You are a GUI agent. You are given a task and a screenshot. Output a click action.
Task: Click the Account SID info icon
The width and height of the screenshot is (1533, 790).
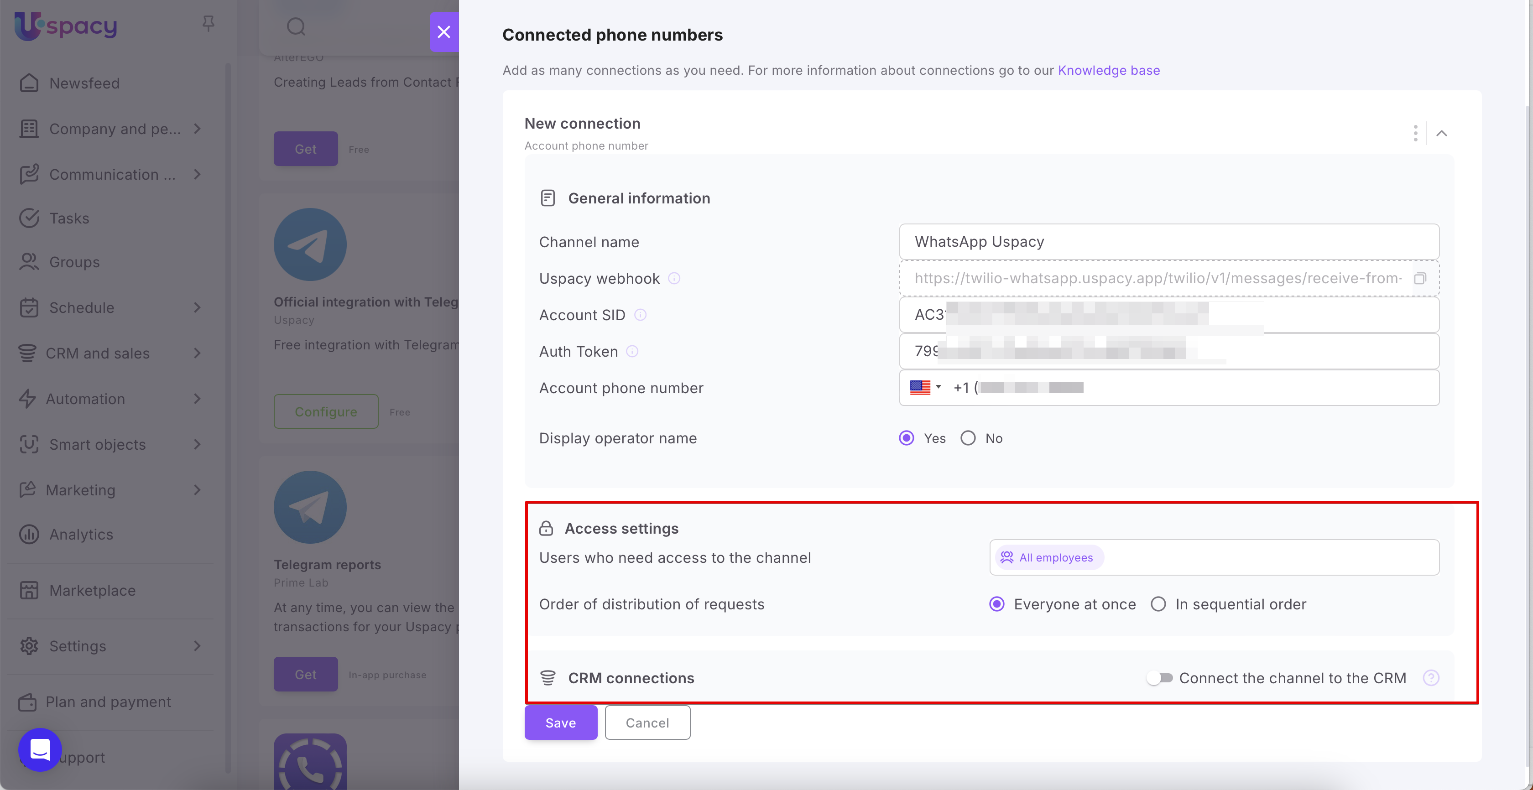pyautogui.click(x=640, y=315)
